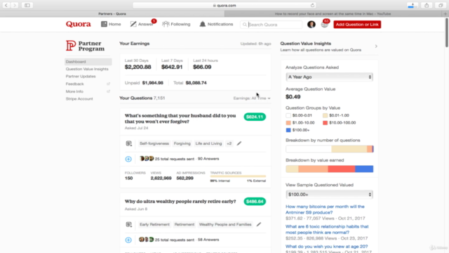Screen dimensions: 449x253
Task: Click the quora.com address bar
Action: tap(224, 5)
